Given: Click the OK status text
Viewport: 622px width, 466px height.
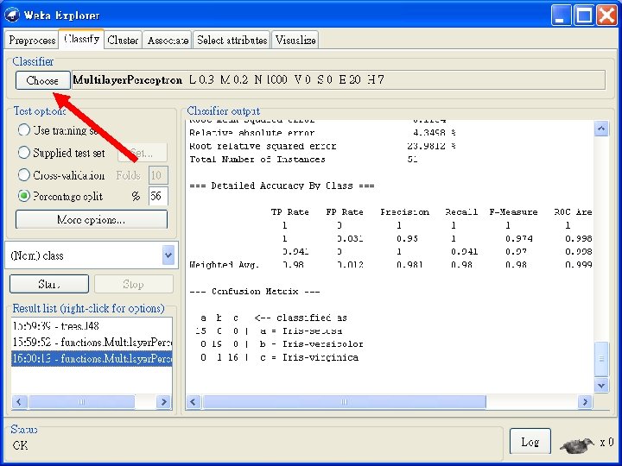Looking at the screenshot, I should [x=20, y=446].
